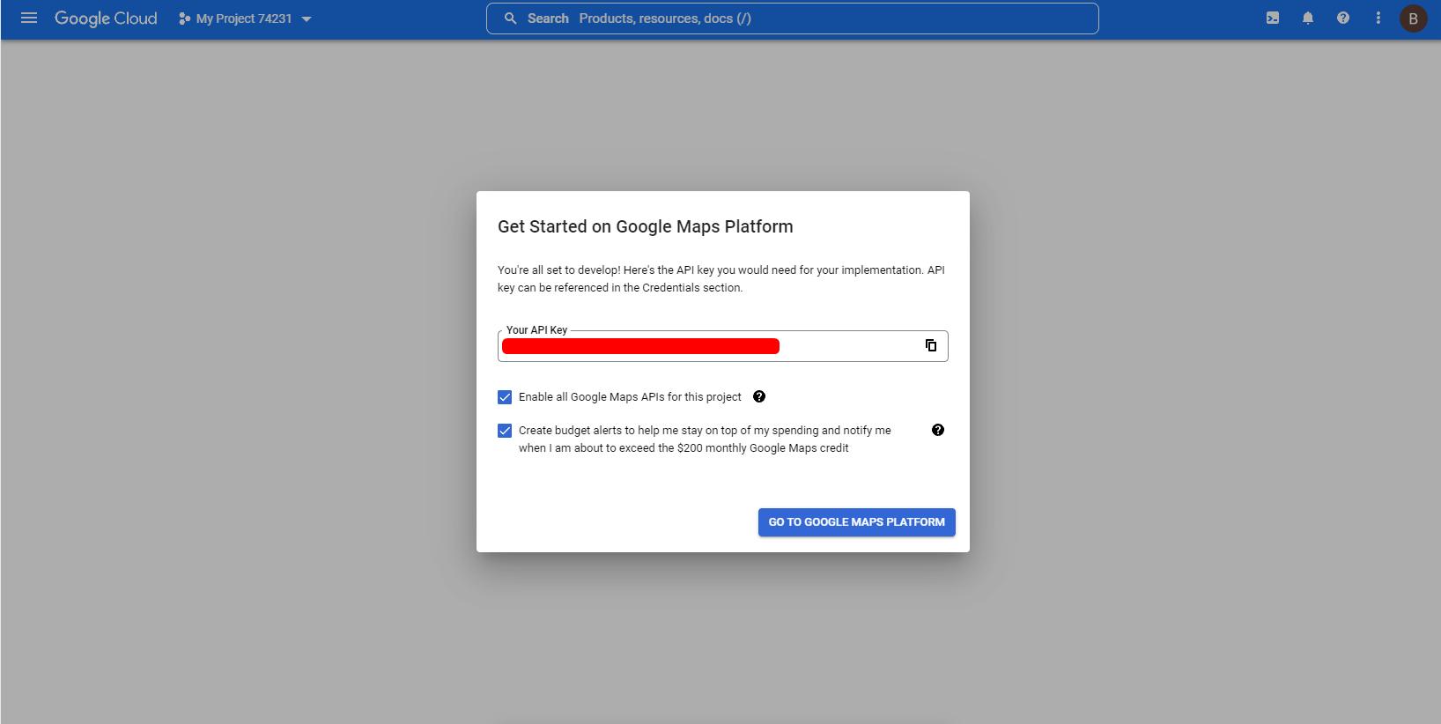The height and width of the screenshot is (724, 1441).
Task: Focus the Products, resources, docs search field
Action: coord(792,18)
